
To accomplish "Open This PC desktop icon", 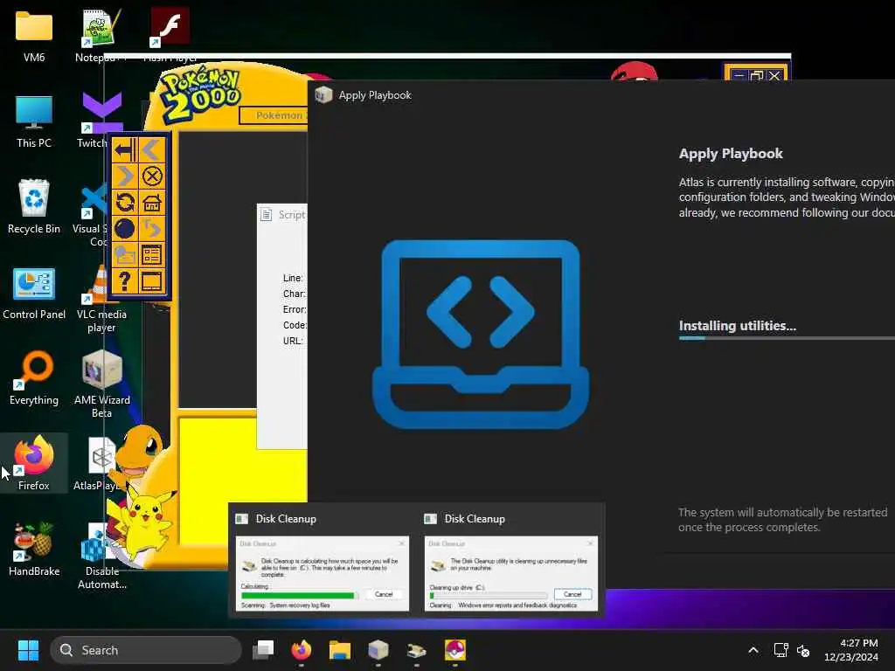I will coord(34,121).
